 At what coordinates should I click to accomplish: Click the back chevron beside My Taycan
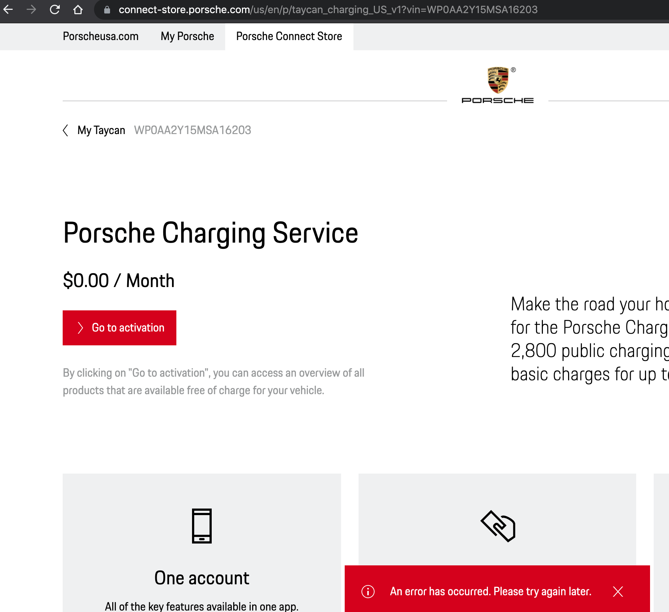pos(66,130)
